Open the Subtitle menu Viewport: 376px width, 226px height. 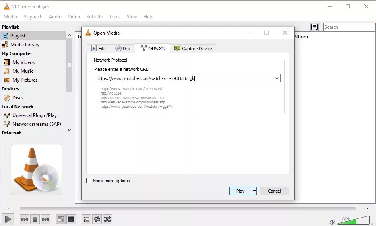(95, 17)
